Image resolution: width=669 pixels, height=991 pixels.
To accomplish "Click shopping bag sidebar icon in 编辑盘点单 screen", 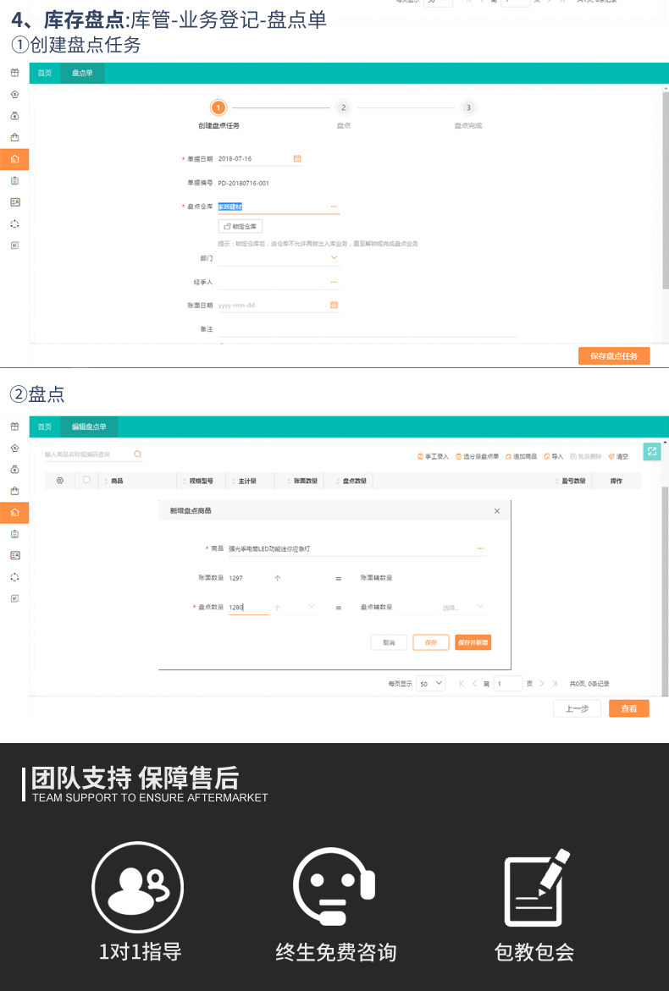I will click(14, 491).
